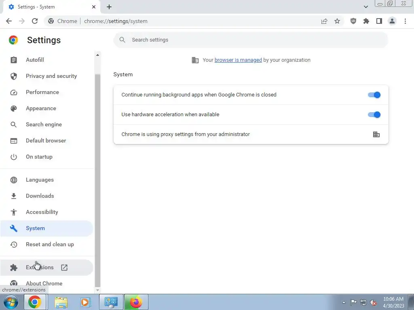Click the browser back arrow
Viewport: 414px width, 310px height.
click(9, 21)
